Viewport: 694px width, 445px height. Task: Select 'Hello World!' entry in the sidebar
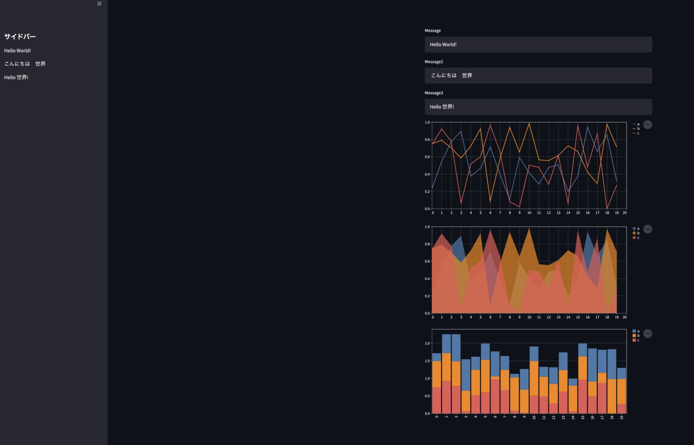pyautogui.click(x=18, y=51)
